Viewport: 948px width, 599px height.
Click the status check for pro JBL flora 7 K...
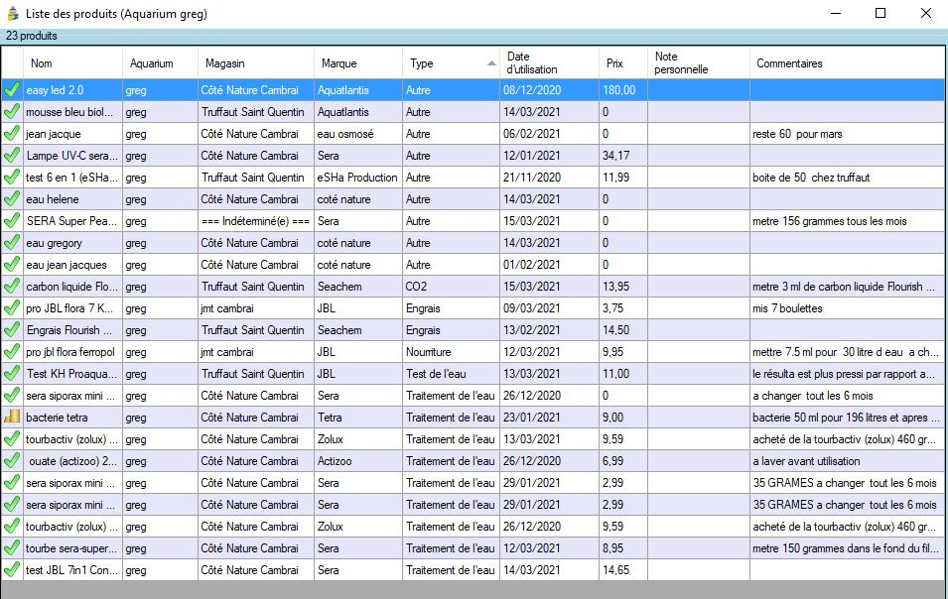click(x=12, y=308)
